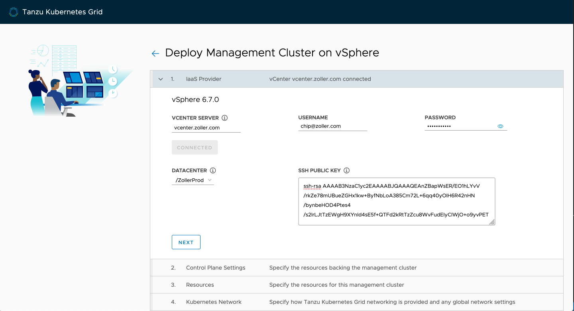The image size is (574, 311).
Task: Collapse the IaaS Provider section chevron
Action: point(161,79)
